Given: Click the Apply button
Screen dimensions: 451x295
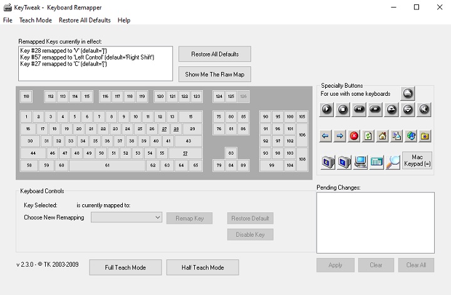Looking at the screenshot, I should click(335, 265).
